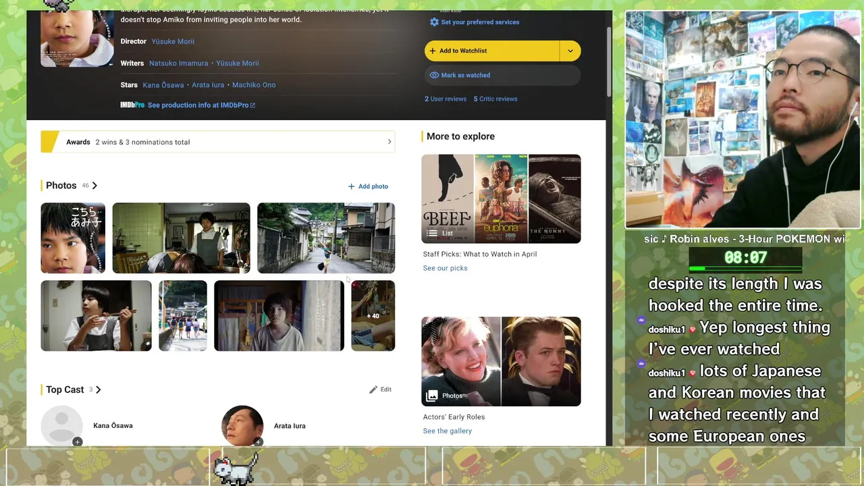Screen dimensions: 864x486
Task: Open the Actors' Early Roles gallery image
Action: point(502,361)
